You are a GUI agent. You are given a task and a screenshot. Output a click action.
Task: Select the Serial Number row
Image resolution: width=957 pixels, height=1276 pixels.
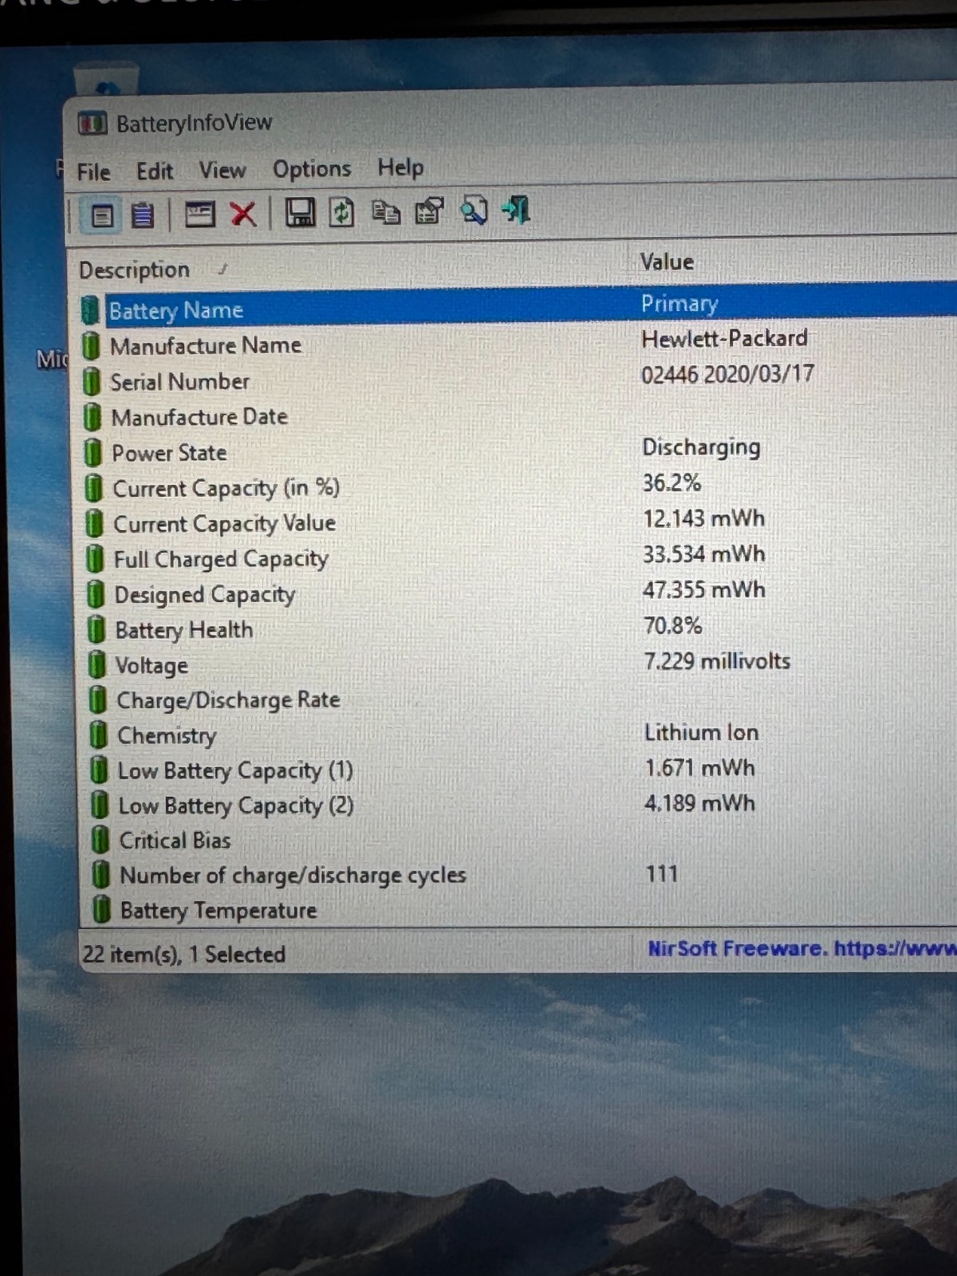click(x=518, y=379)
